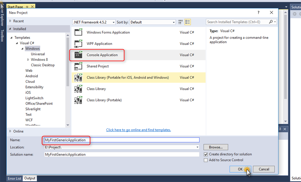Click the Solution name input field
Screen dimensions: 301x182
122,155
